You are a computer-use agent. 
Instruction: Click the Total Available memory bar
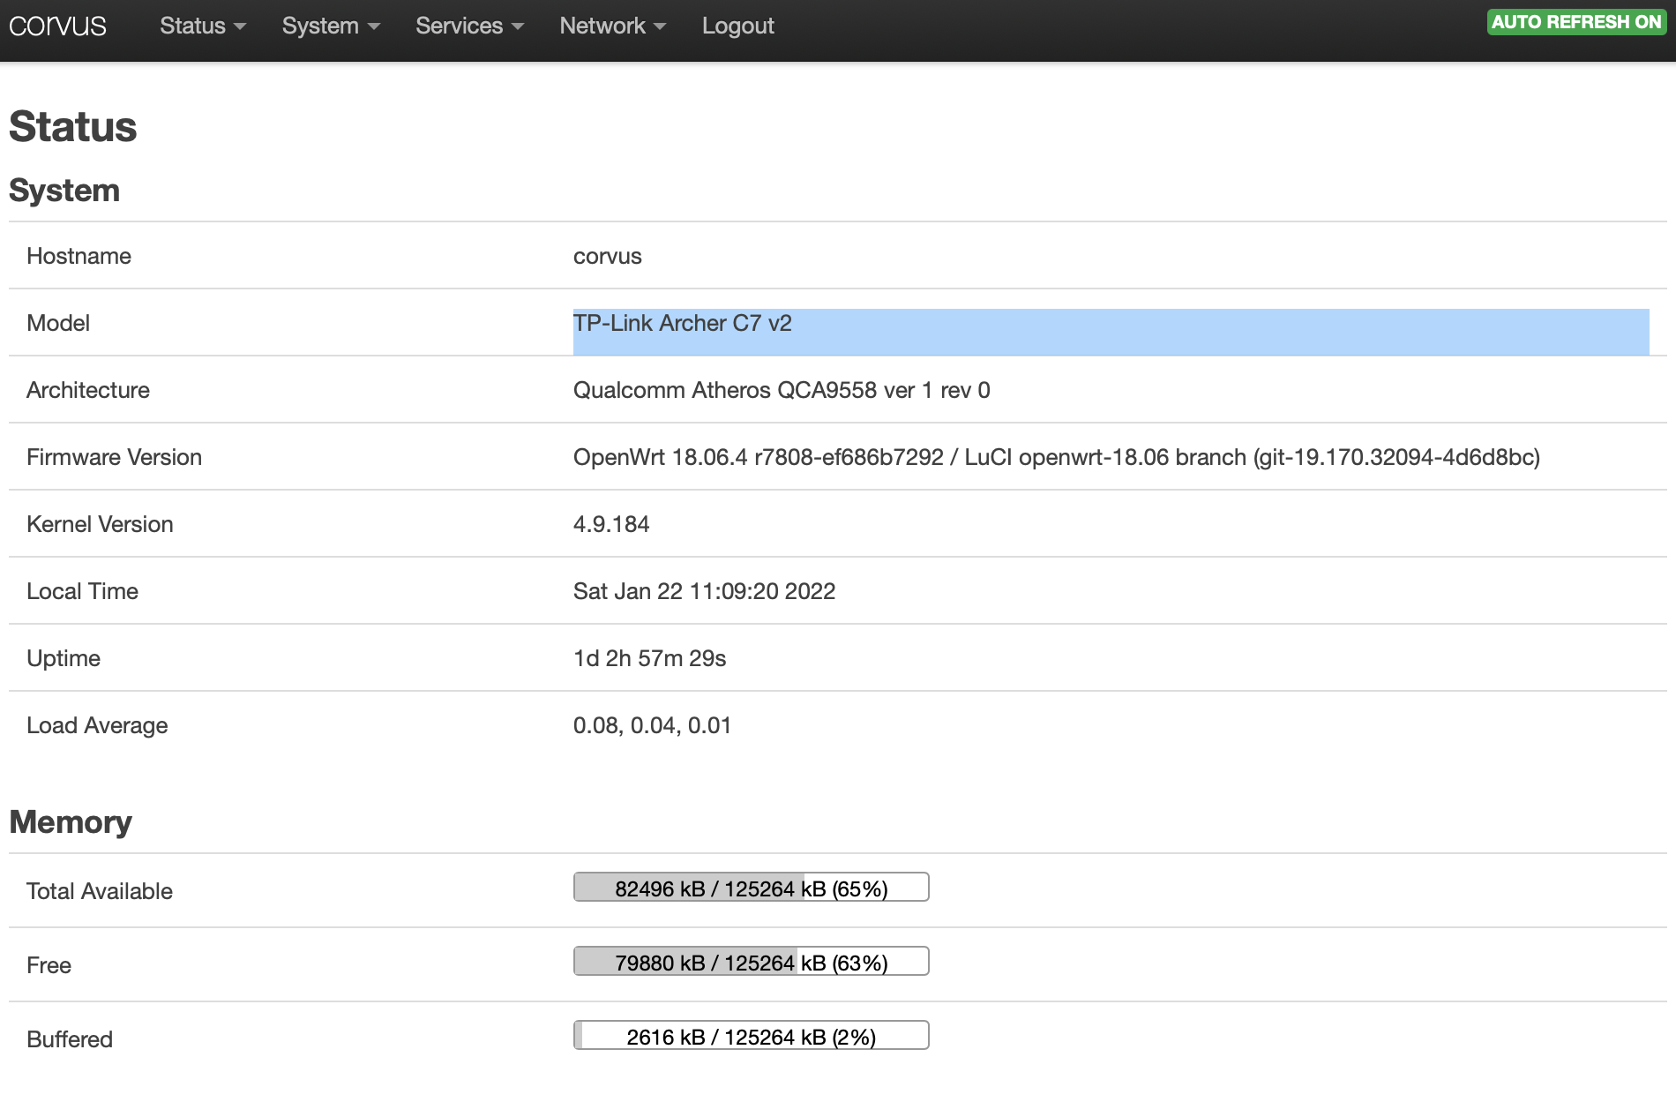[752, 888]
